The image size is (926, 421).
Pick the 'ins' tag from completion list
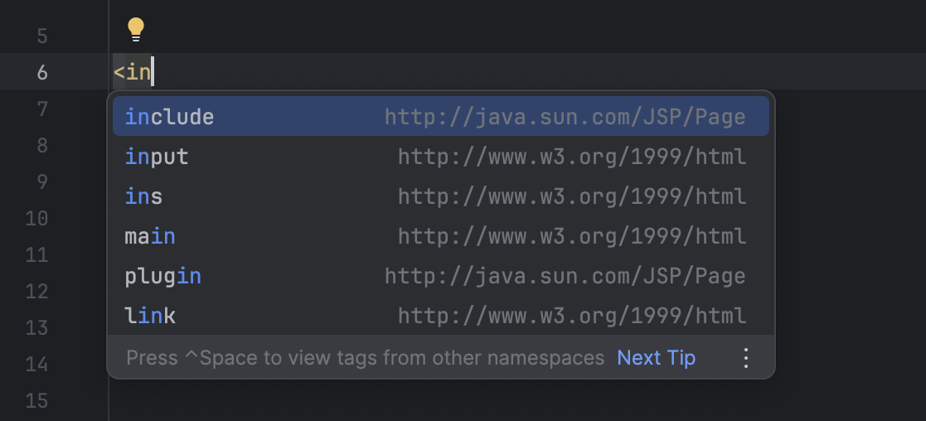click(143, 196)
